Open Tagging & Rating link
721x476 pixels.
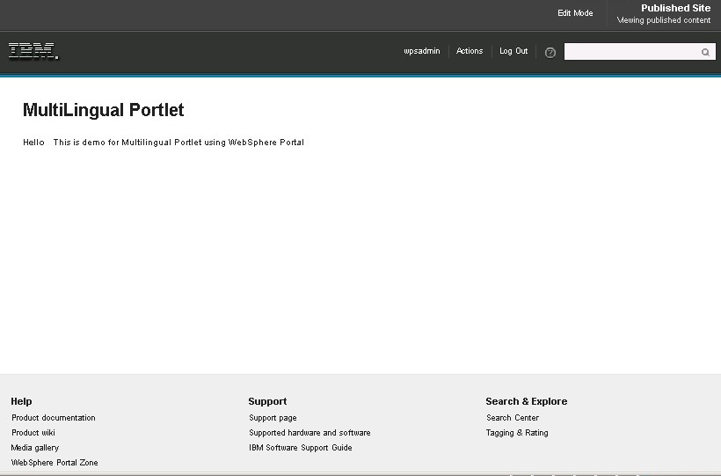coord(517,433)
